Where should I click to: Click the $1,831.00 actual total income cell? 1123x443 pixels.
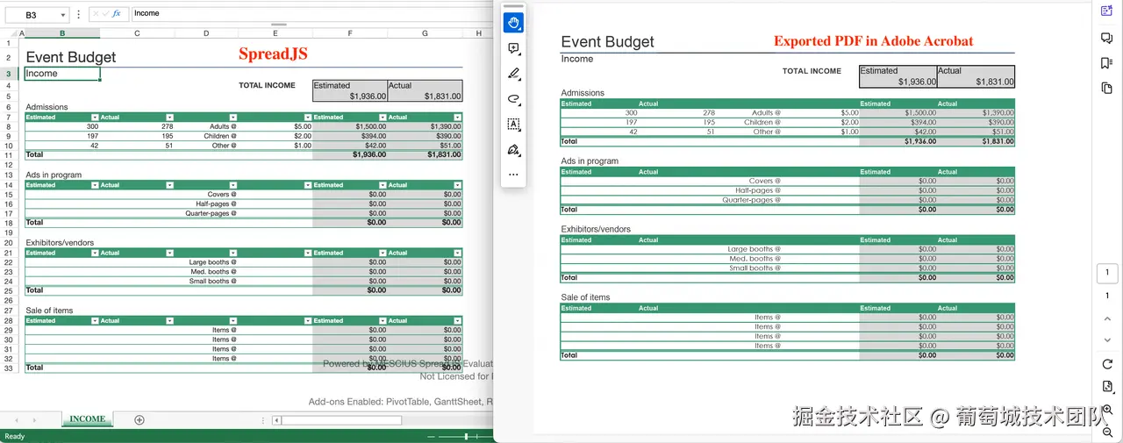click(x=425, y=96)
